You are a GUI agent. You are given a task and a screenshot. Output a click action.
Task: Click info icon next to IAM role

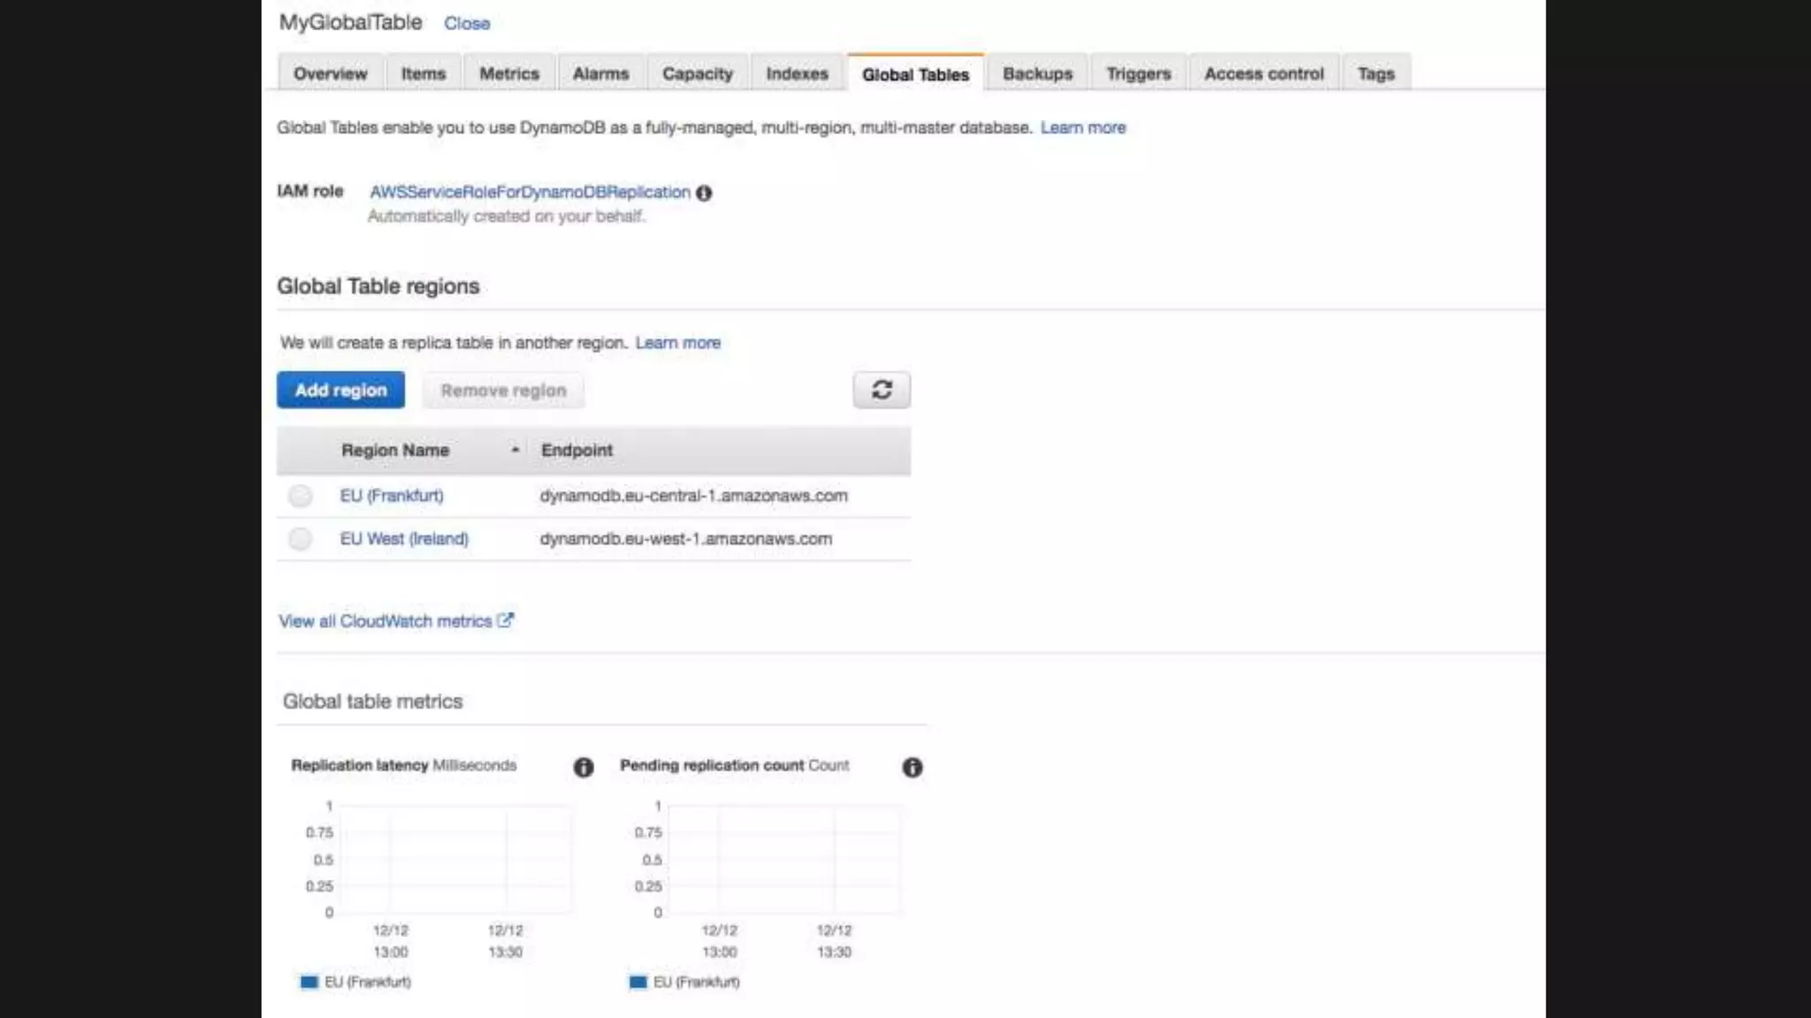pyautogui.click(x=704, y=193)
